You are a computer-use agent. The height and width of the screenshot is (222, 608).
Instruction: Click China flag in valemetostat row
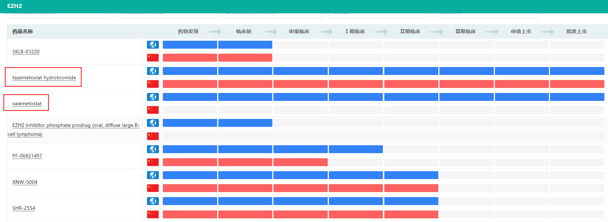pyautogui.click(x=153, y=110)
